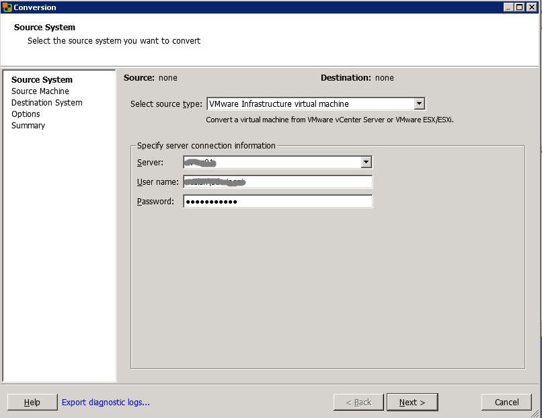The height and width of the screenshot is (418, 542).
Task: Close the Conversion window
Action: click(531, 7)
